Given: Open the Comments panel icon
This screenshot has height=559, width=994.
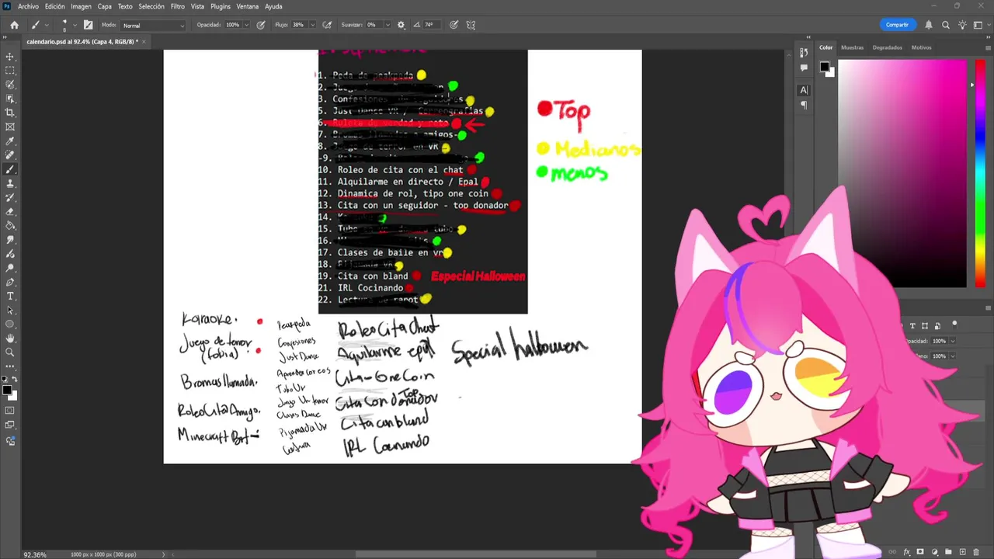Looking at the screenshot, I should [x=804, y=68].
